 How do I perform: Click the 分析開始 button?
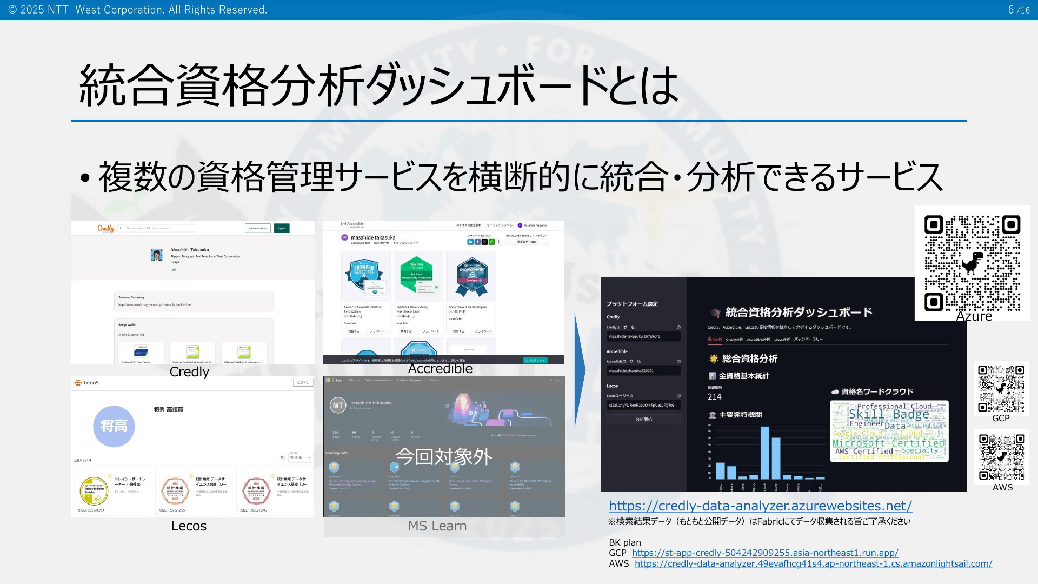click(643, 420)
